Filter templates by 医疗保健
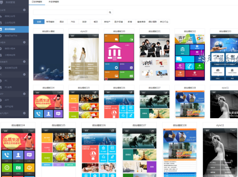The image size is (238, 177). pos(118,22)
